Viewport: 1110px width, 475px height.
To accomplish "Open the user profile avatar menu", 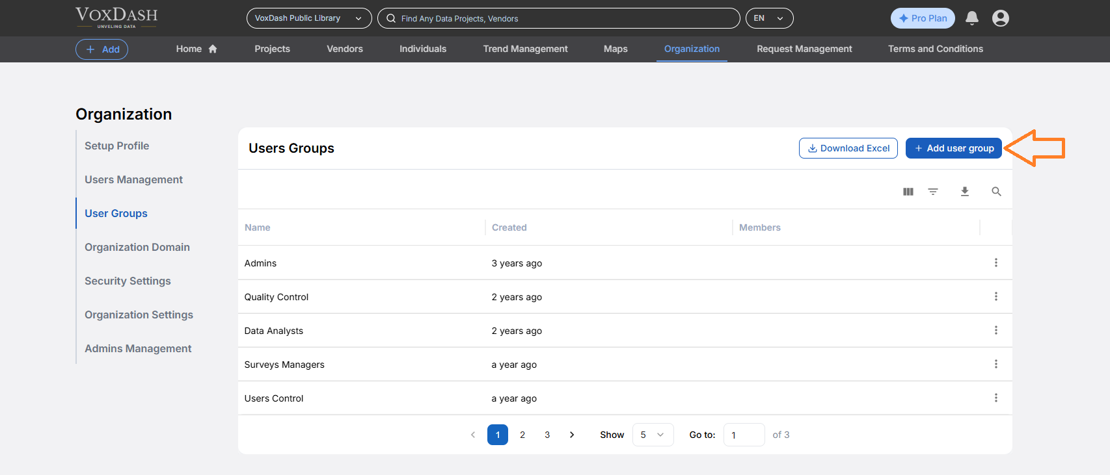I will pyautogui.click(x=1000, y=18).
